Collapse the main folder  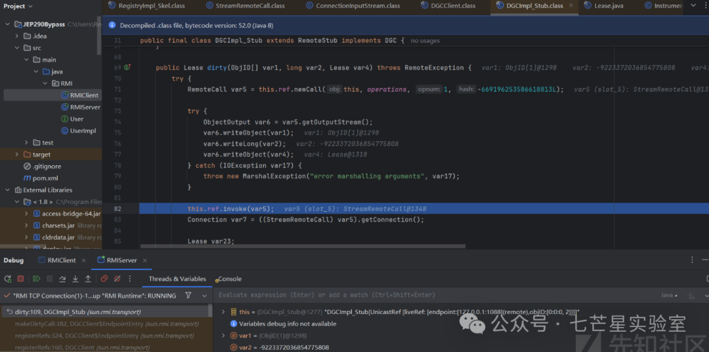tap(27, 60)
